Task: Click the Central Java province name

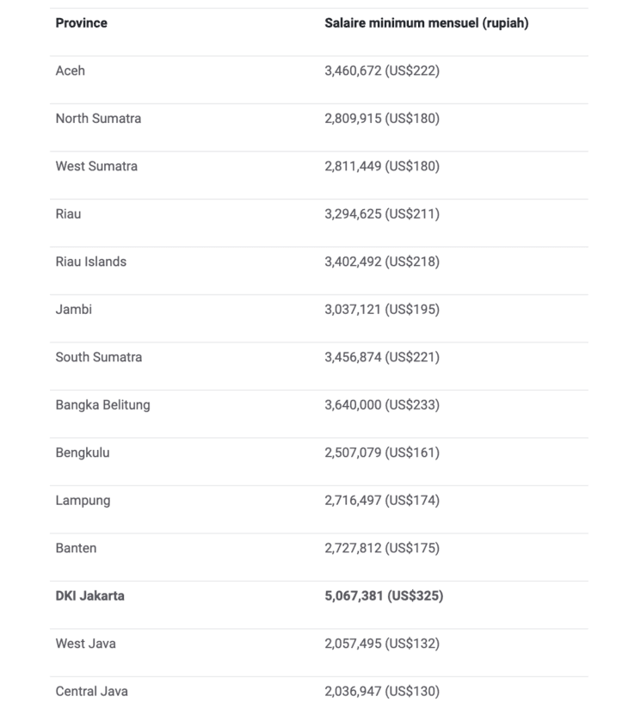Action: pyautogui.click(x=92, y=691)
